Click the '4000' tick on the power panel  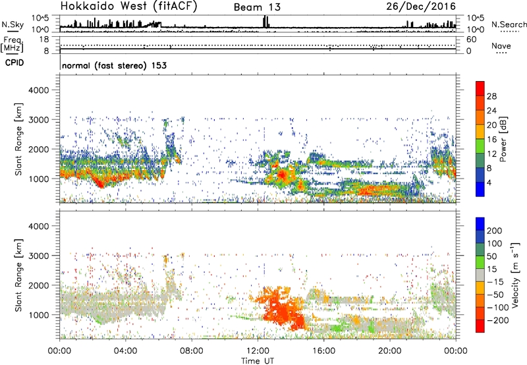coord(39,90)
